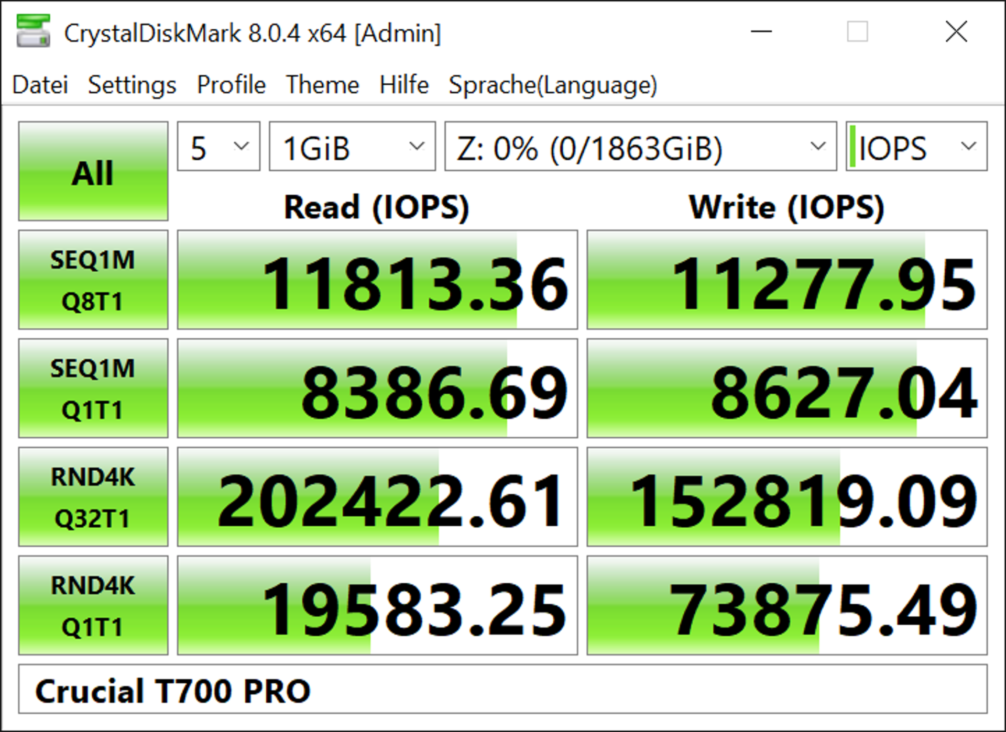Click the CrystalDiskMark app icon in title bar
The width and height of the screenshot is (1006, 732).
click(33, 31)
